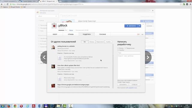Click the title field in the developer form
The image size is (192, 108).
[129, 53]
